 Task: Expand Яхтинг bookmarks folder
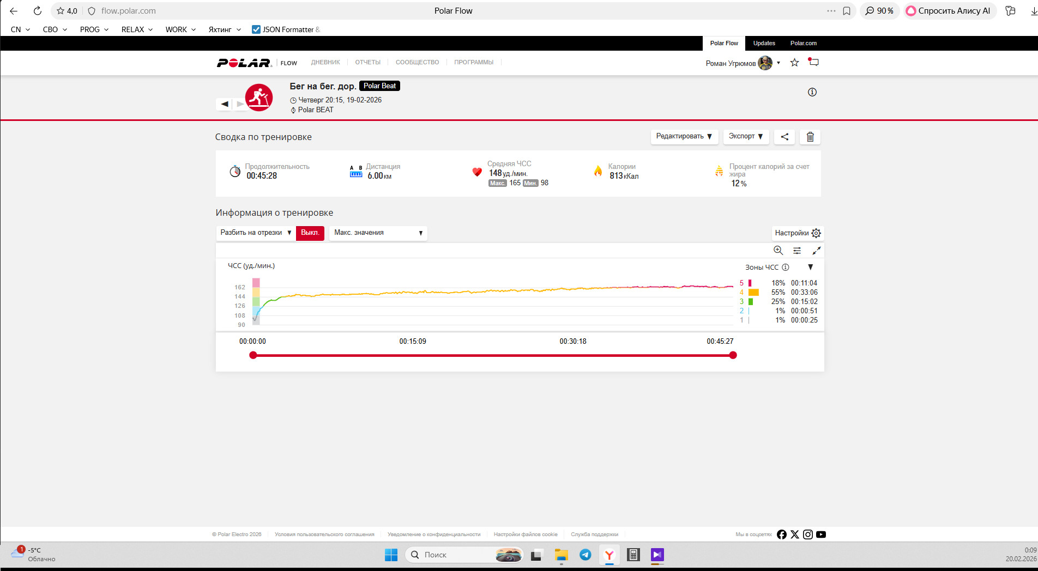(225, 29)
